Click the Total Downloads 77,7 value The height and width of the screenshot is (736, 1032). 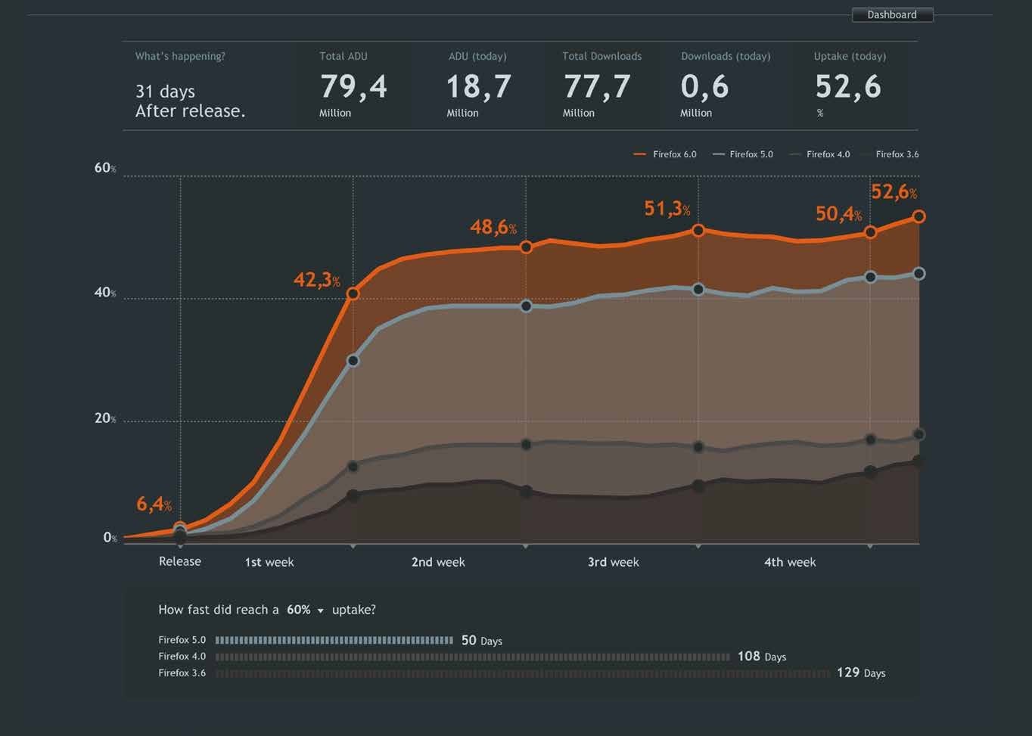tap(597, 86)
